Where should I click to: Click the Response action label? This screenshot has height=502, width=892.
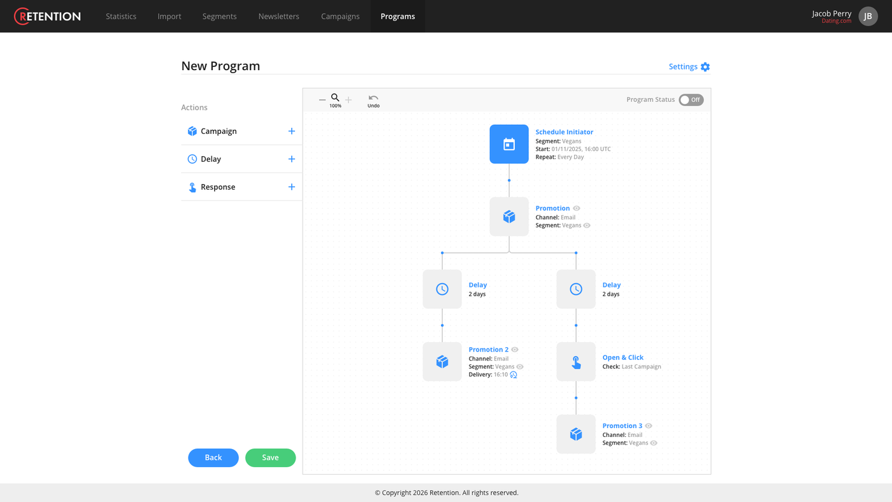[x=218, y=187]
